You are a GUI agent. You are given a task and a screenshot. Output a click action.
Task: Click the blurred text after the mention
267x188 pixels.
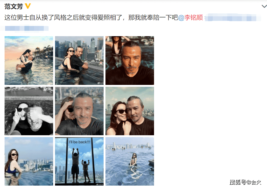click(x=233, y=18)
